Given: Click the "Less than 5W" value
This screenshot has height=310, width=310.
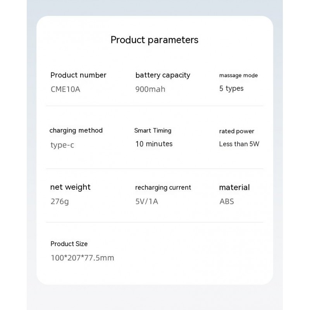Looking at the screenshot, I should (239, 144).
